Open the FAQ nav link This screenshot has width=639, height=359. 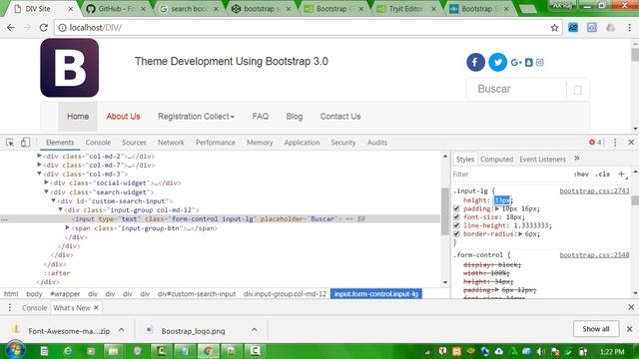[260, 117]
